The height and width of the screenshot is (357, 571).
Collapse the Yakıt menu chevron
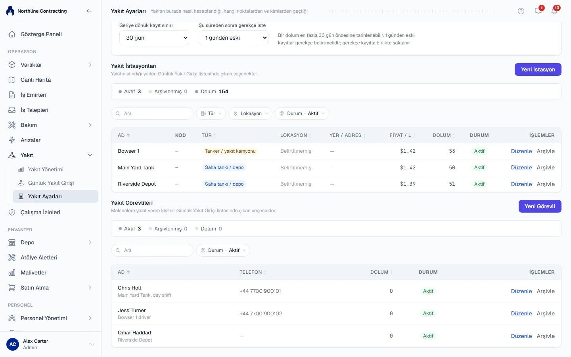point(90,155)
